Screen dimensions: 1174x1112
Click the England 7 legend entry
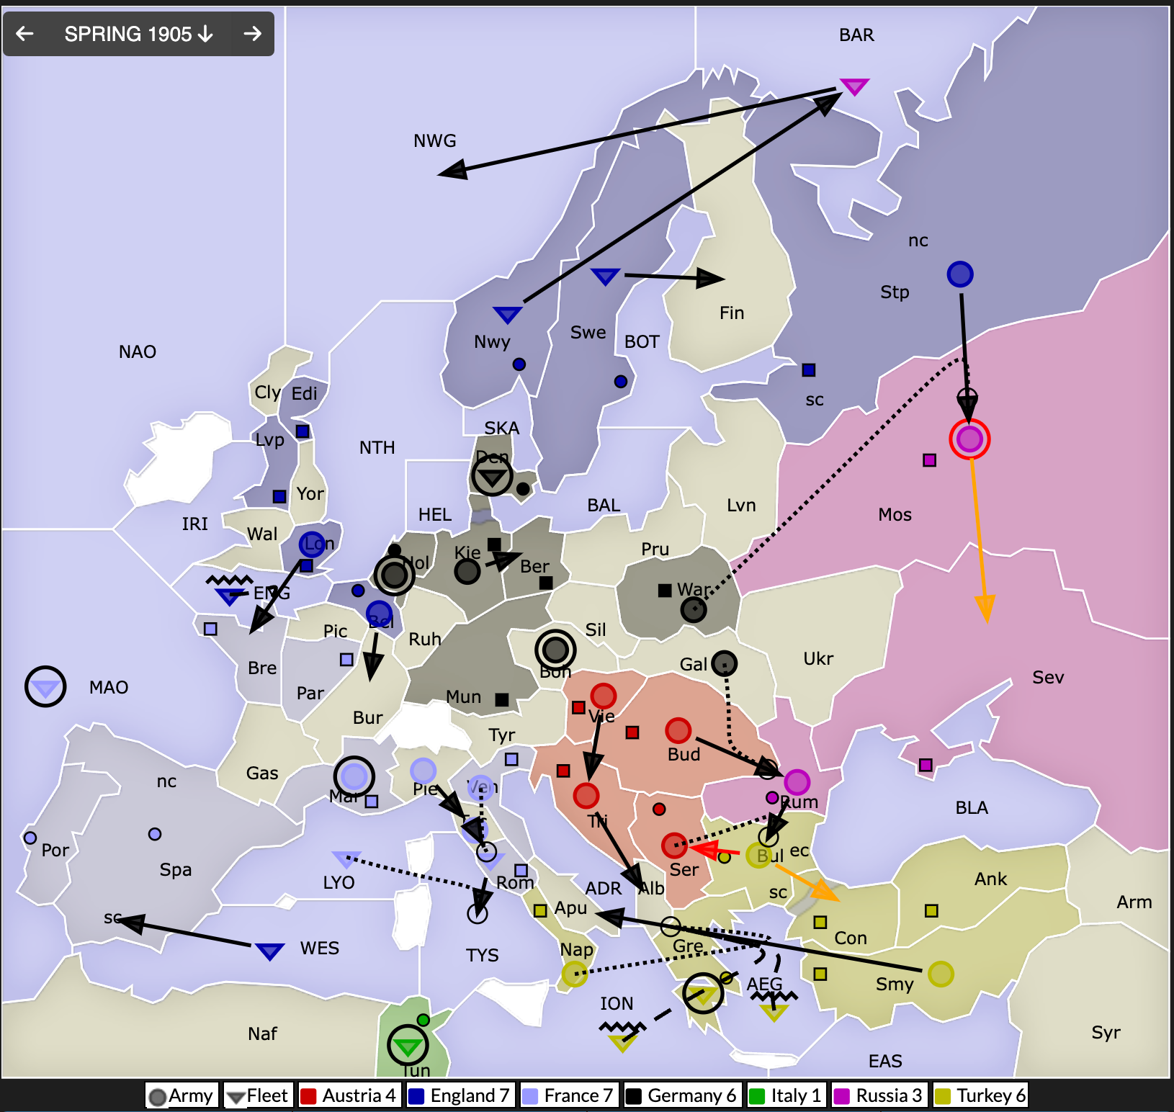click(x=460, y=1096)
